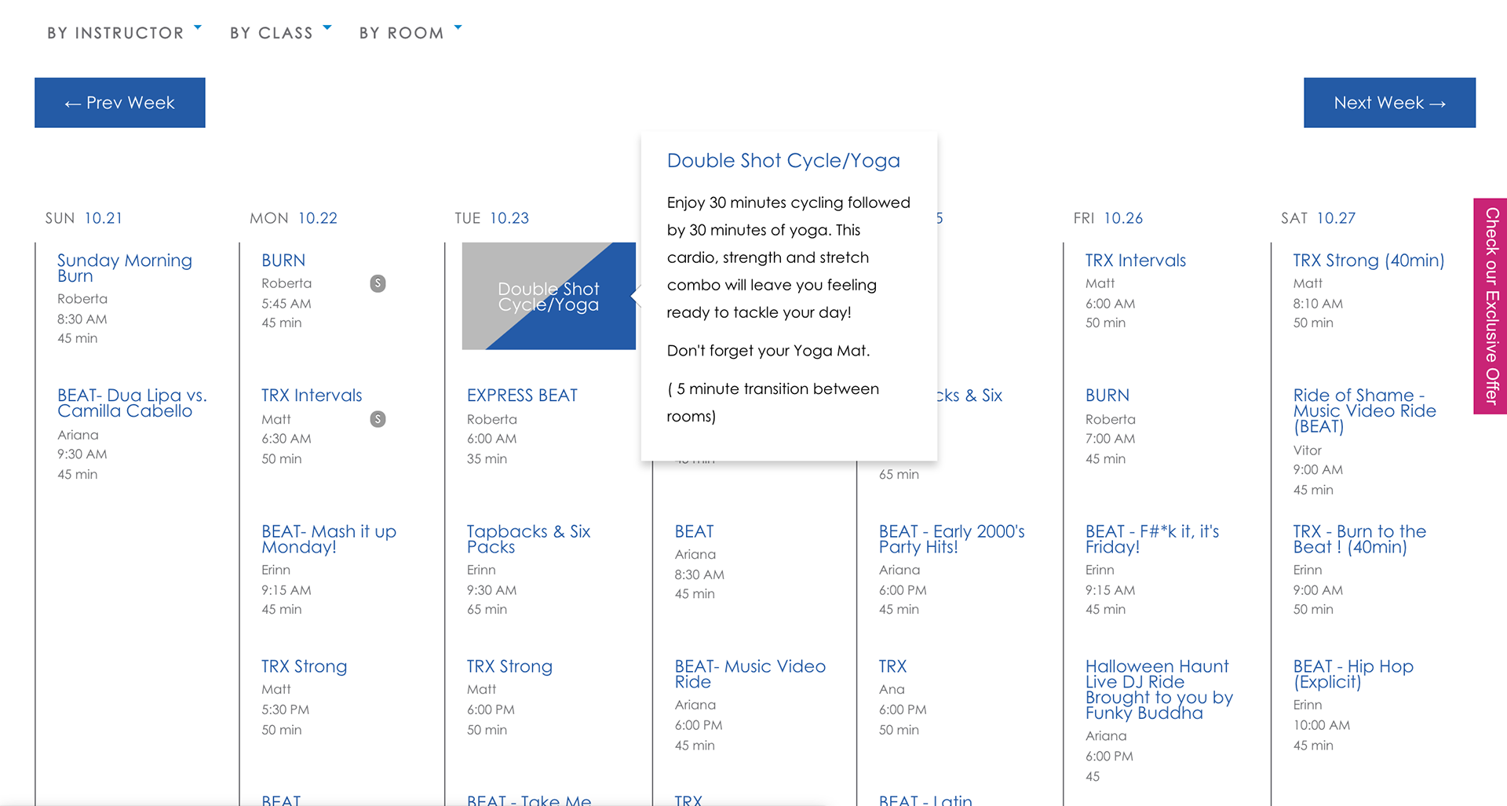Open Ride of Shame Music Video Ride
Image resolution: width=1507 pixels, height=806 pixels.
[x=1364, y=410]
